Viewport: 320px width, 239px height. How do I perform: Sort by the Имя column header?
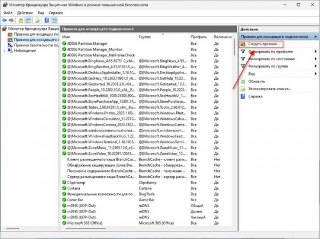[99, 37]
